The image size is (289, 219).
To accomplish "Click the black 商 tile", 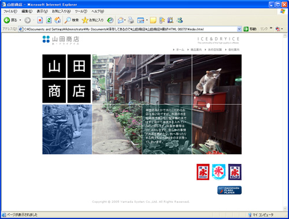I will coord(54,91).
